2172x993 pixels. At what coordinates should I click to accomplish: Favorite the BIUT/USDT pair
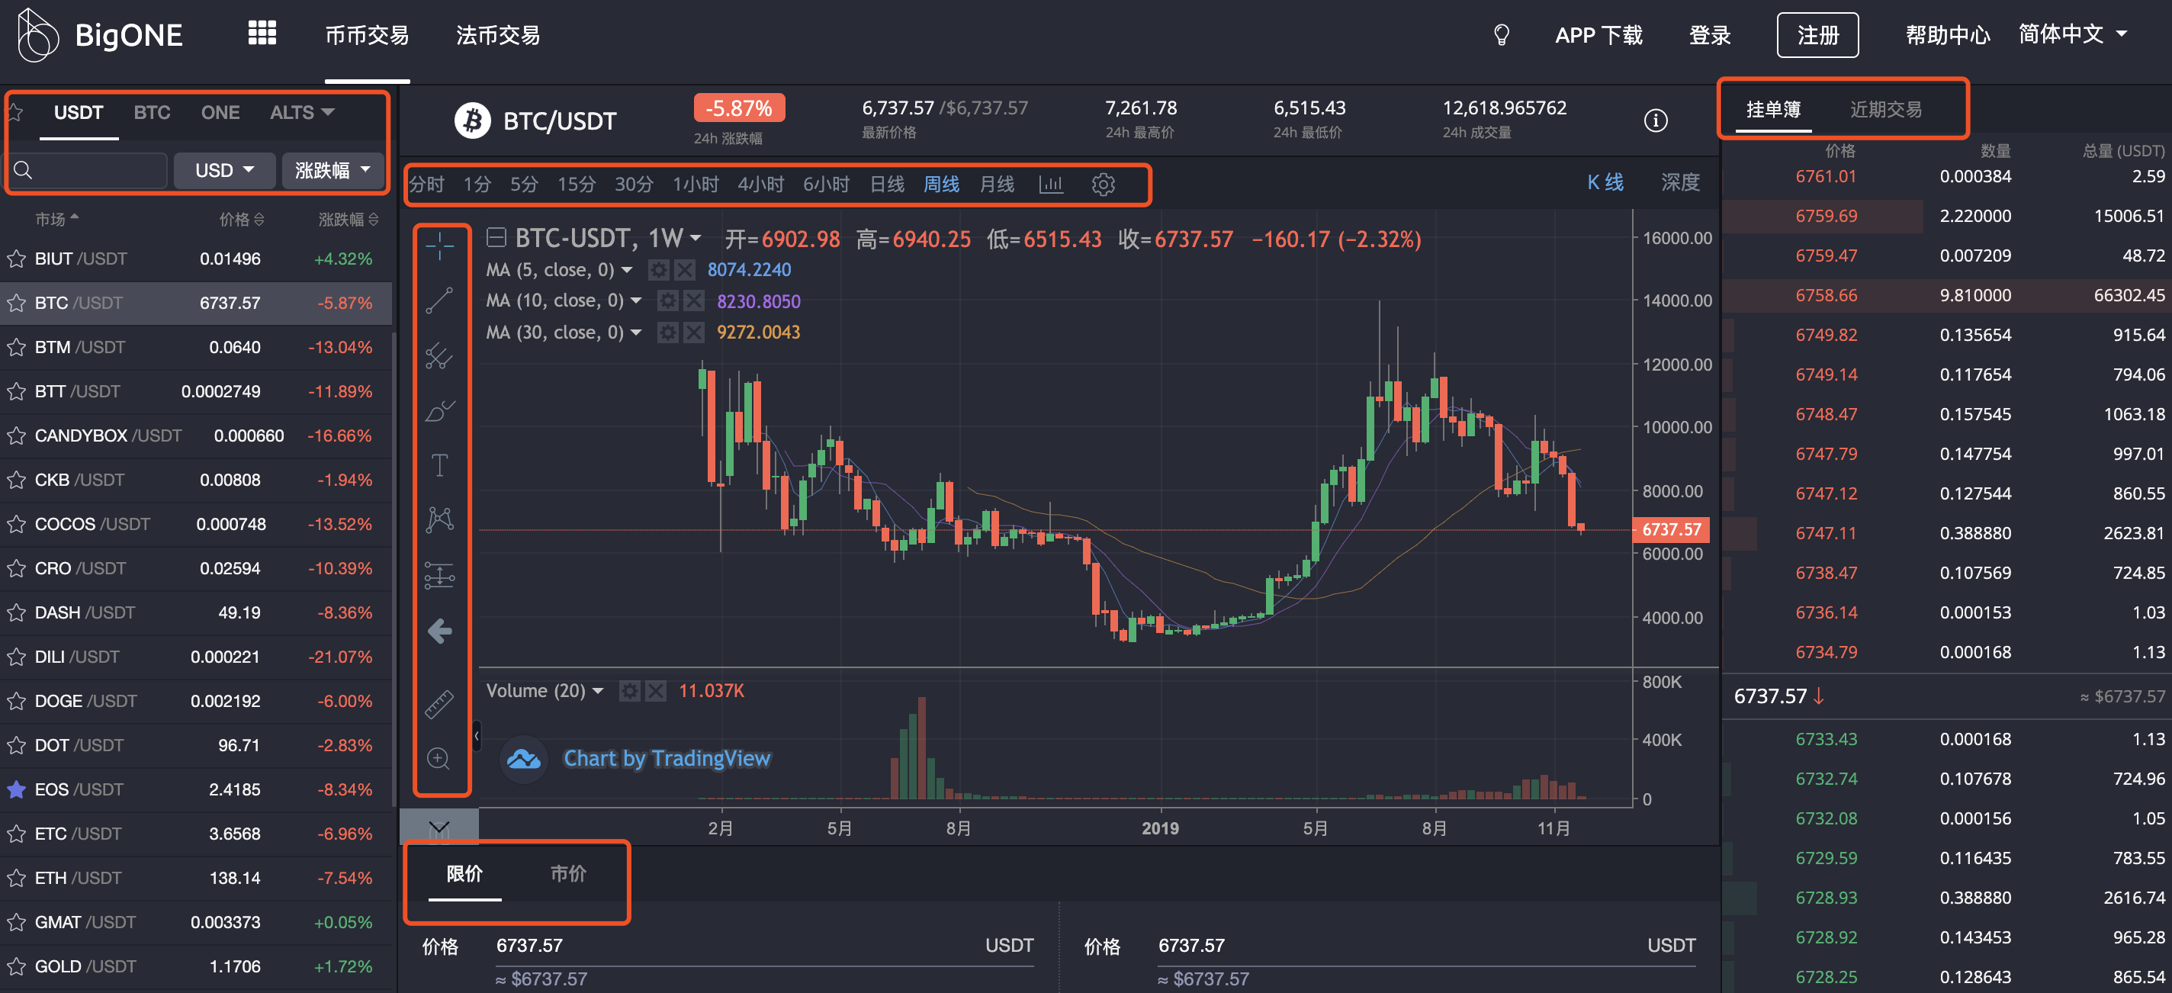click(16, 259)
